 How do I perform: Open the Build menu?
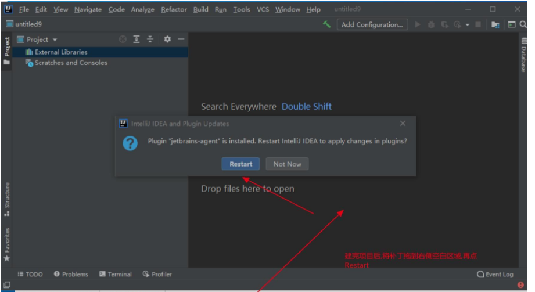pos(200,9)
